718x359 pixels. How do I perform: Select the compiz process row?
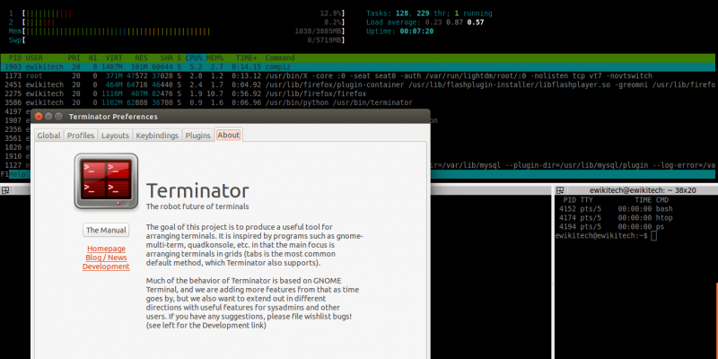coord(357,66)
